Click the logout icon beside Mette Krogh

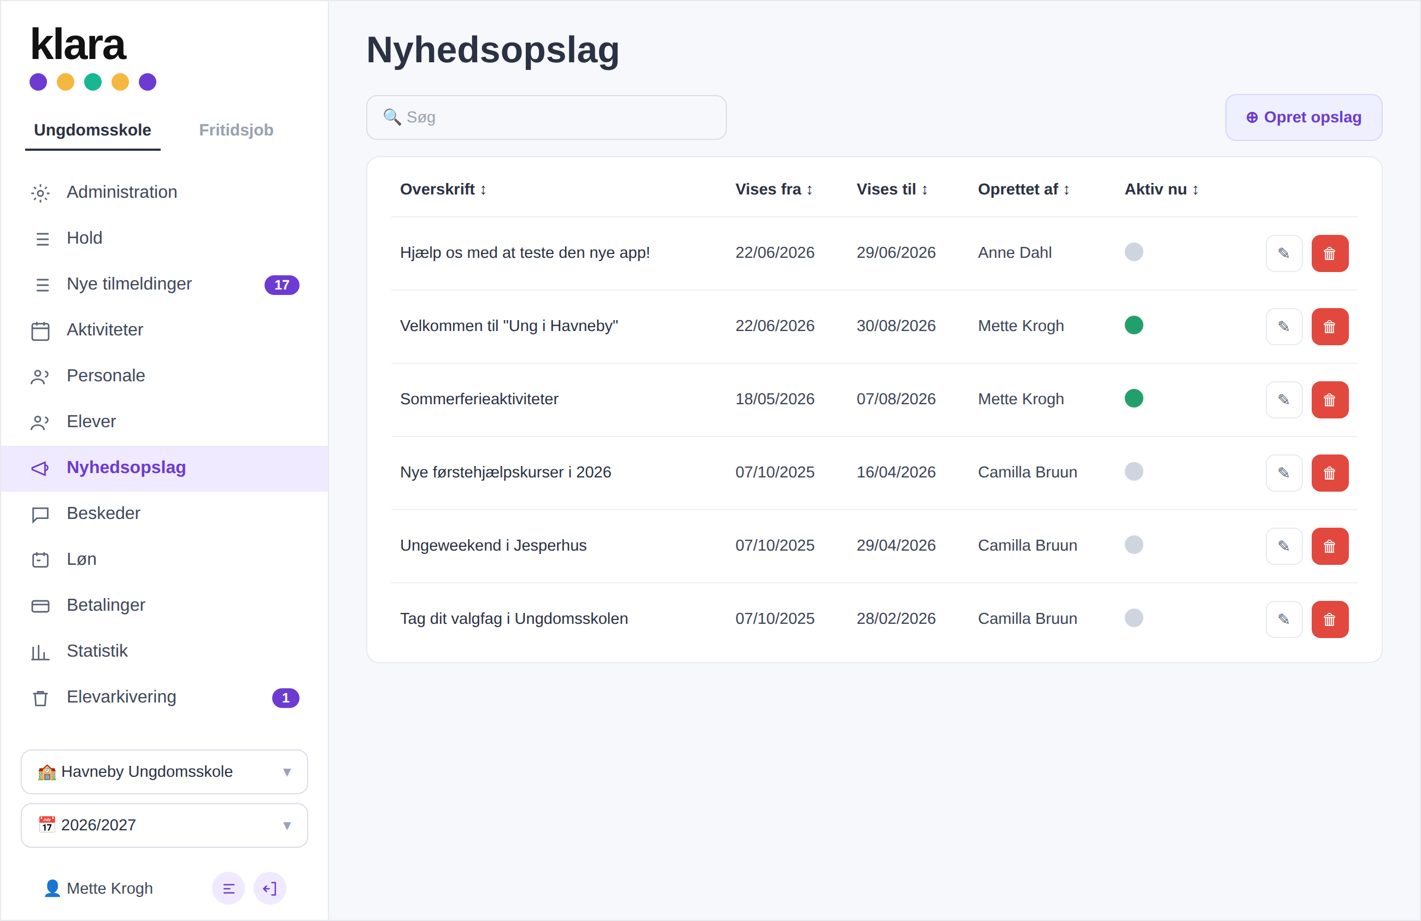(270, 888)
